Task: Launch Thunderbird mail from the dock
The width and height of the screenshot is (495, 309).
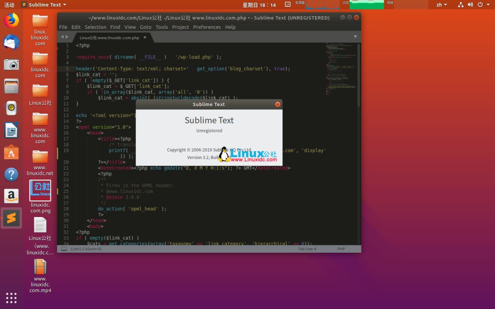Action: [x=11, y=42]
